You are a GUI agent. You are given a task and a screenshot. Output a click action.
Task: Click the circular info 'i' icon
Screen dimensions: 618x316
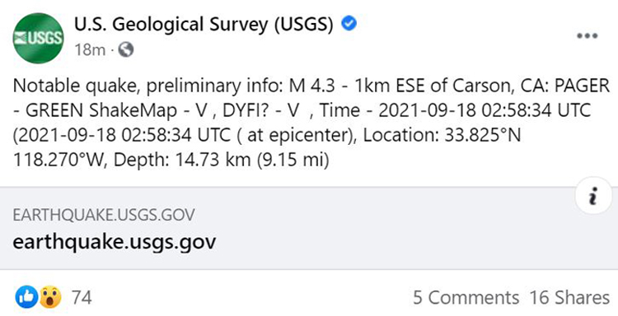point(593,196)
